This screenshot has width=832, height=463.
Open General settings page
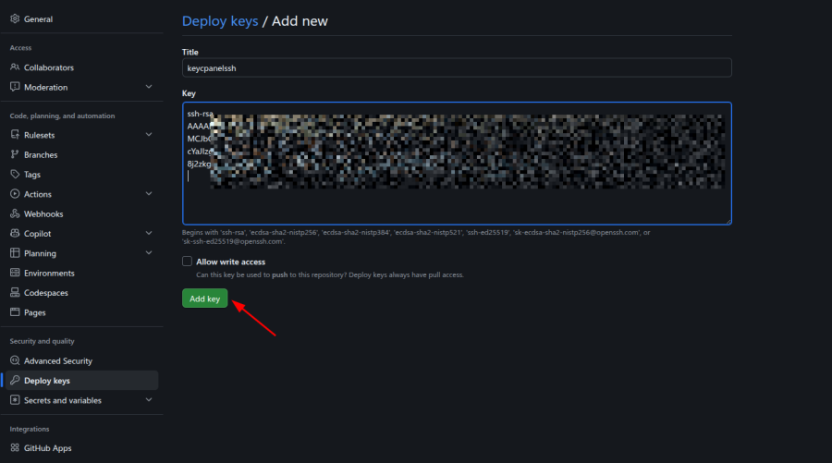pos(81,18)
